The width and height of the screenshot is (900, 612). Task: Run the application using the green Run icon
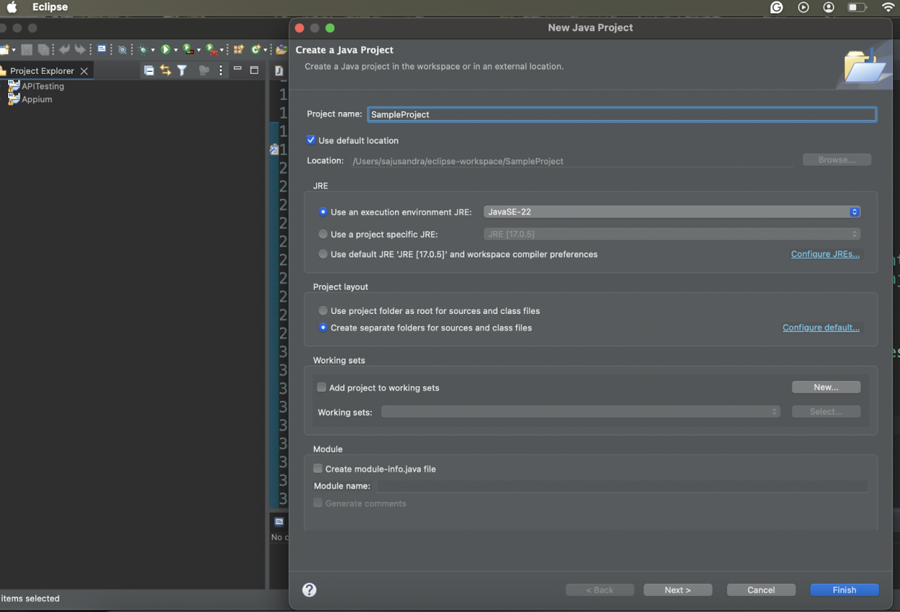[x=166, y=49]
